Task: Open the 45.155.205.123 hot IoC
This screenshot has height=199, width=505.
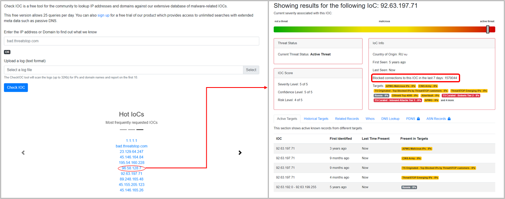Action: (x=131, y=185)
